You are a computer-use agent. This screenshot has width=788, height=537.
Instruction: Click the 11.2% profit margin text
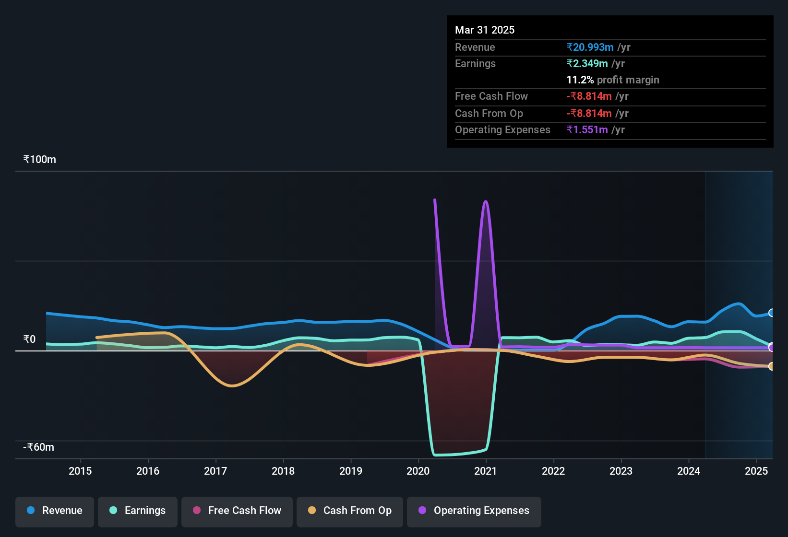[x=613, y=80]
